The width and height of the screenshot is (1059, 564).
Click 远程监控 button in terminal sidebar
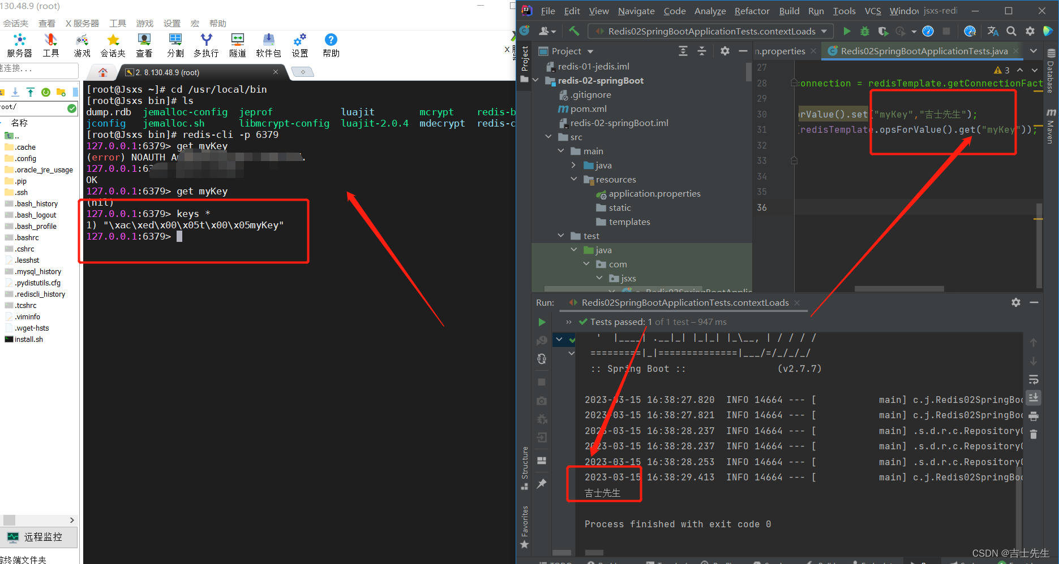pyautogui.click(x=38, y=537)
